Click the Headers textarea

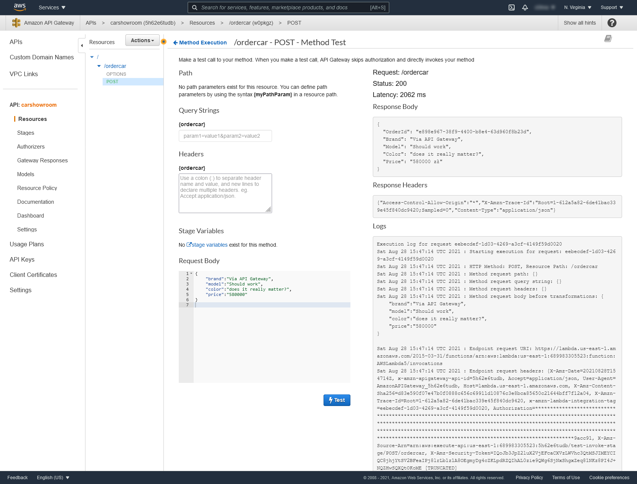(225, 193)
